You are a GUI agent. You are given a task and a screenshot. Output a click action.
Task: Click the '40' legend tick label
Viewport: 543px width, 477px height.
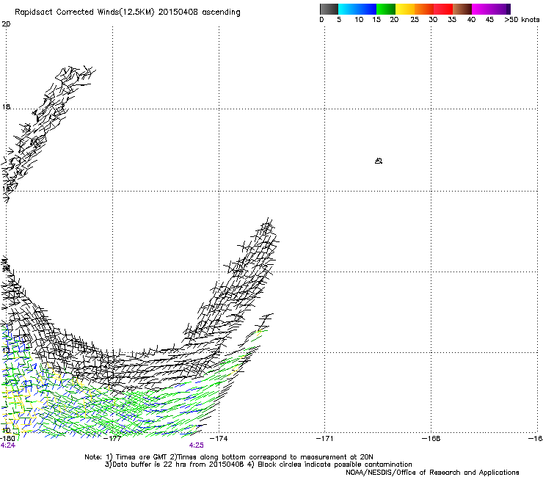click(471, 20)
